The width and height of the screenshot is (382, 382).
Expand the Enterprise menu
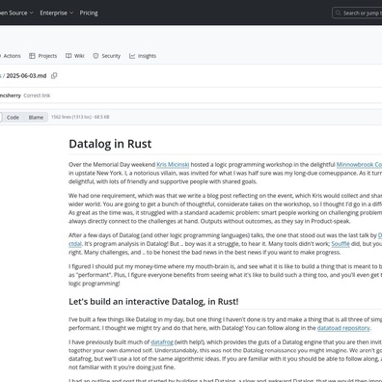tap(57, 13)
